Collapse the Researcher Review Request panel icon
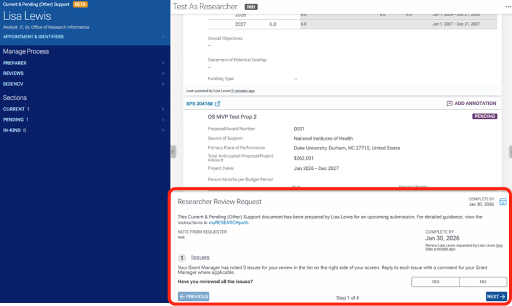This screenshot has height=306, width=512. pos(503,202)
